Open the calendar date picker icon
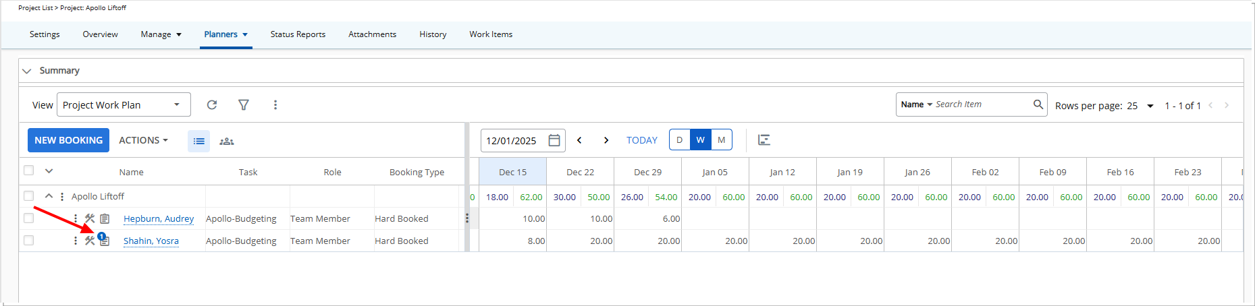This screenshot has width=1255, height=306. click(x=554, y=140)
